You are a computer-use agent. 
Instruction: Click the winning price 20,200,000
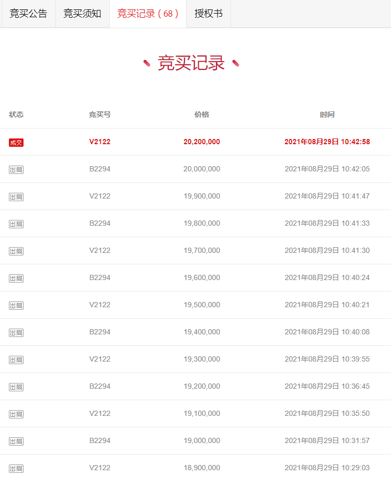202,142
